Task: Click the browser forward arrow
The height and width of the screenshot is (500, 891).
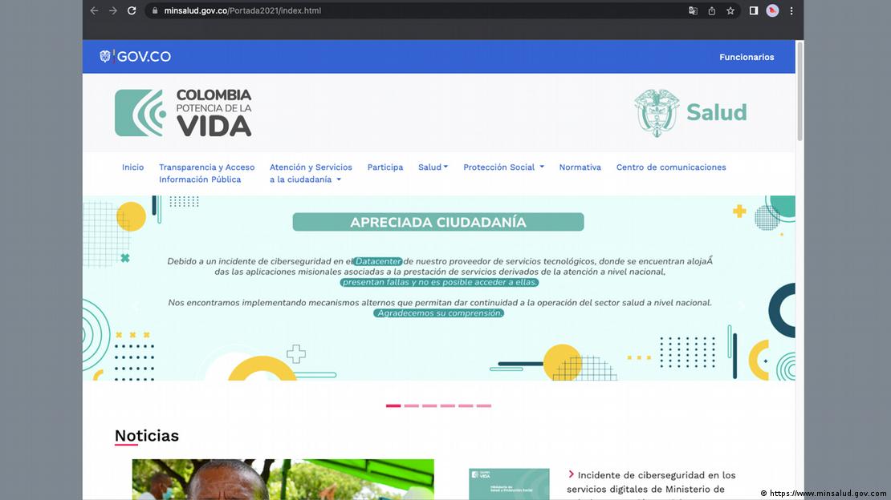Action: coord(113,10)
